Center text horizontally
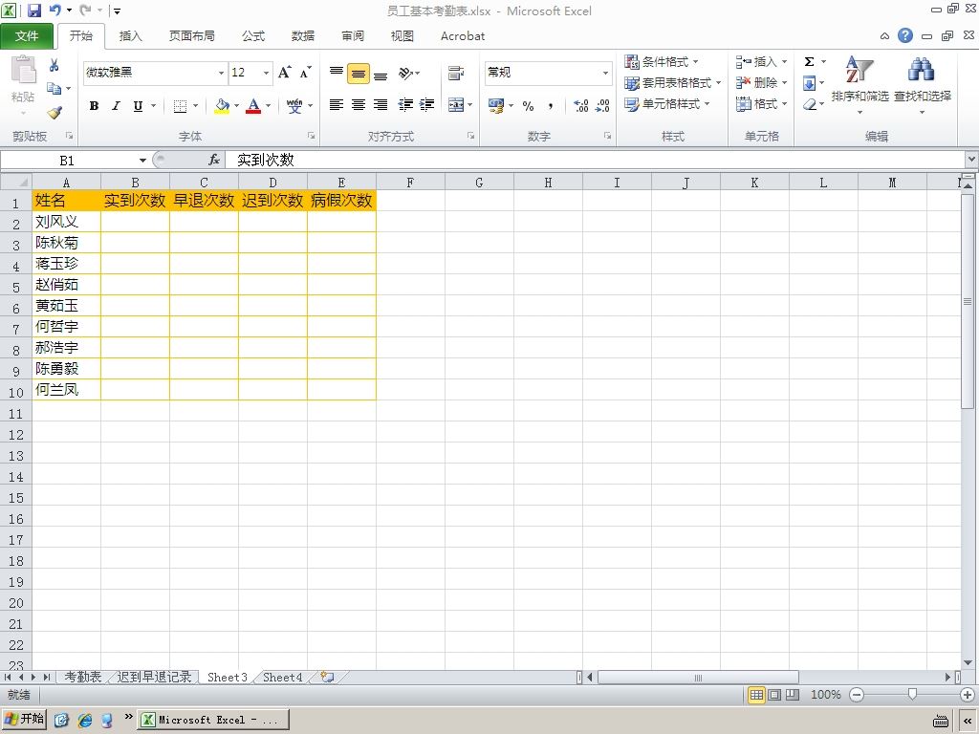Viewport: 979px width, 734px height. point(359,105)
